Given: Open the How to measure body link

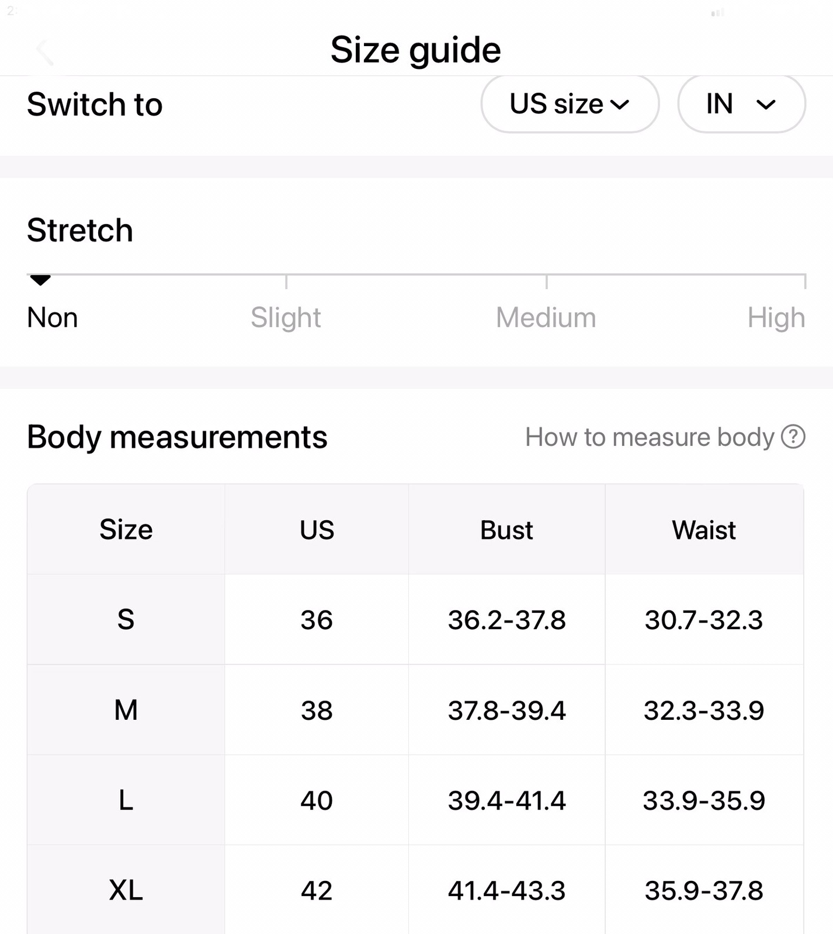Looking at the screenshot, I should (x=649, y=437).
